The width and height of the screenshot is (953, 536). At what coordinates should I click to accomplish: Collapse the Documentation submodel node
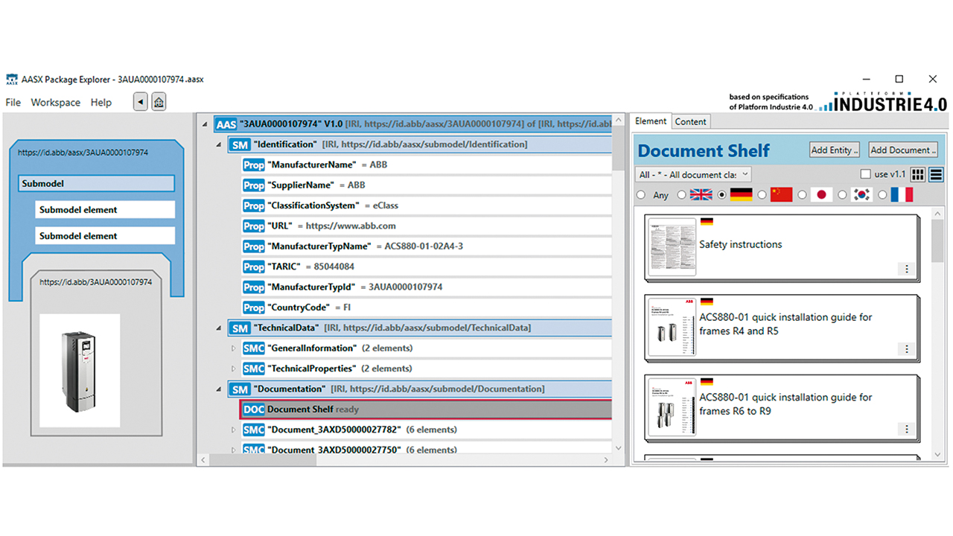(x=219, y=389)
